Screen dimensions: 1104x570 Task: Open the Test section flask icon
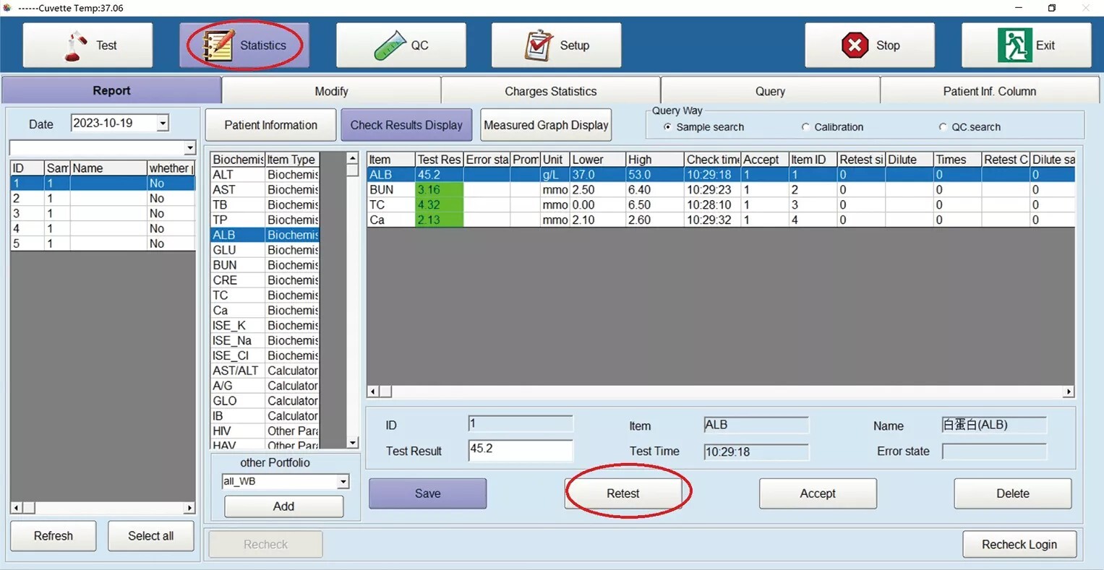75,46
